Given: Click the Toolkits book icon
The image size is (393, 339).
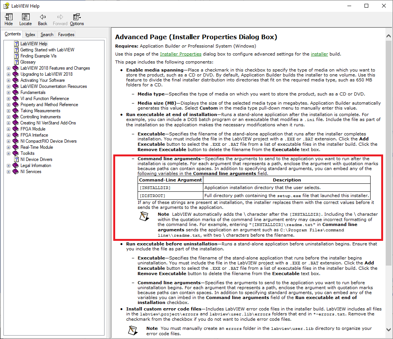Looking at the screenshot, I should click(16, 153).
